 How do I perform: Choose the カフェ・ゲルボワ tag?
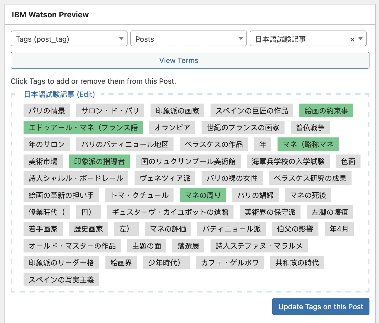pos(230,263)
